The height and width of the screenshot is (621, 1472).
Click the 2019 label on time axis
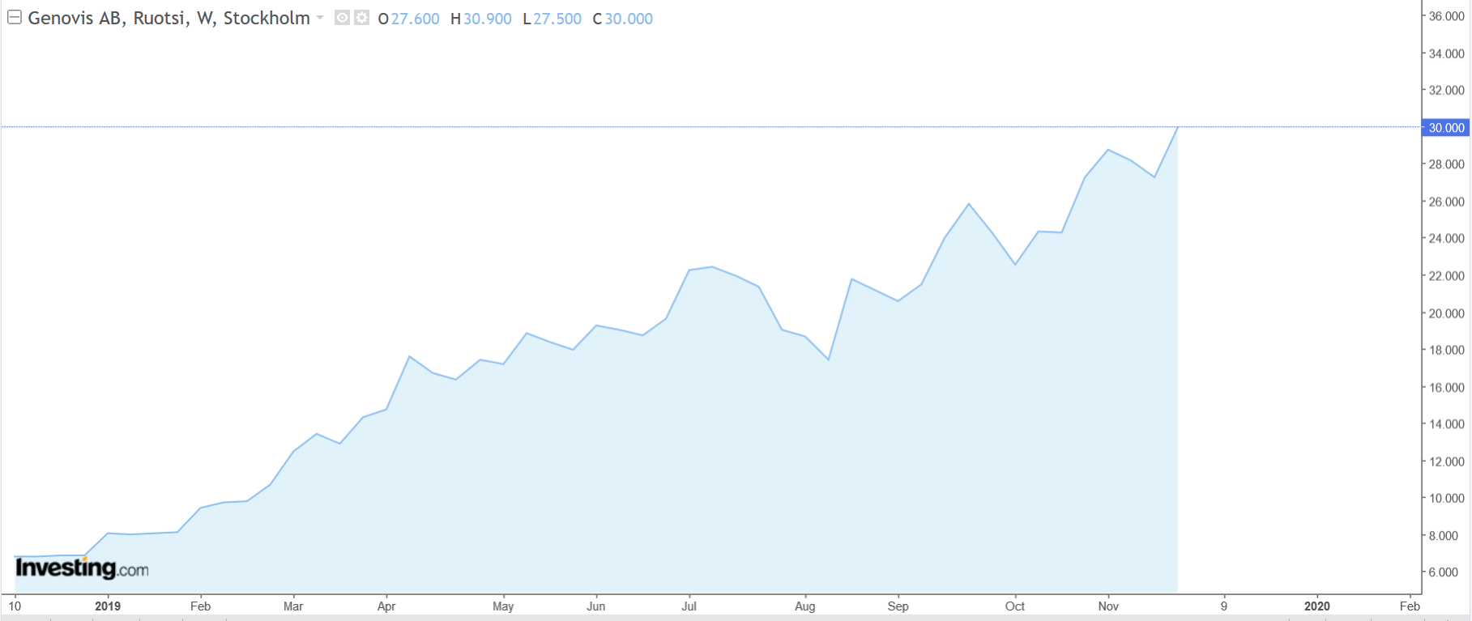(x=108, y=606)
